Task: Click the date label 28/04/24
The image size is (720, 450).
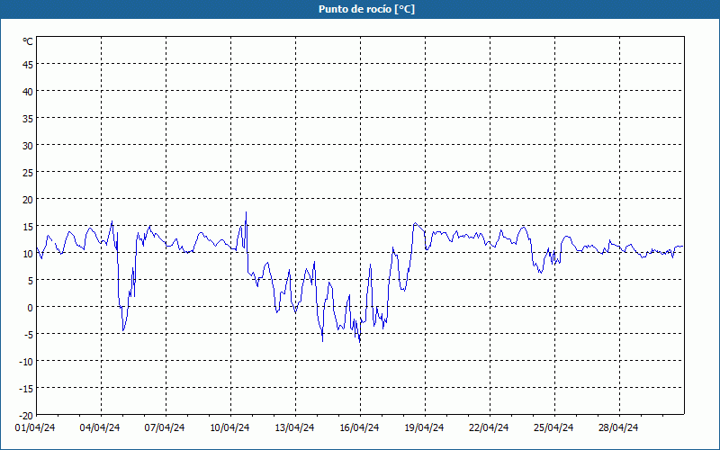Action: click(618, 427)
